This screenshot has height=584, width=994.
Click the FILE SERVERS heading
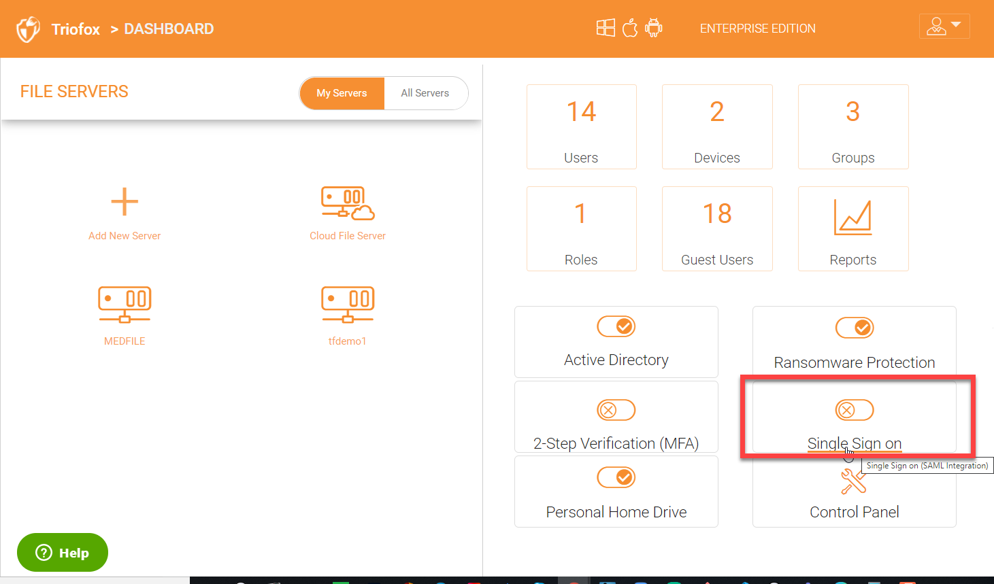point(74,92)
